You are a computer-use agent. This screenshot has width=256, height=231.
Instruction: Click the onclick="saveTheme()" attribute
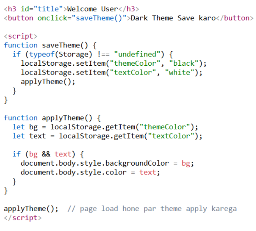tap(82, 18)
